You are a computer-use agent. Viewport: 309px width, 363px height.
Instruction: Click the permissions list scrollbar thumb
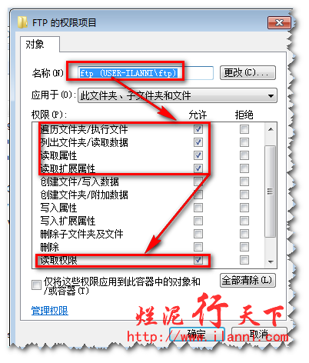tap(271, 191)
